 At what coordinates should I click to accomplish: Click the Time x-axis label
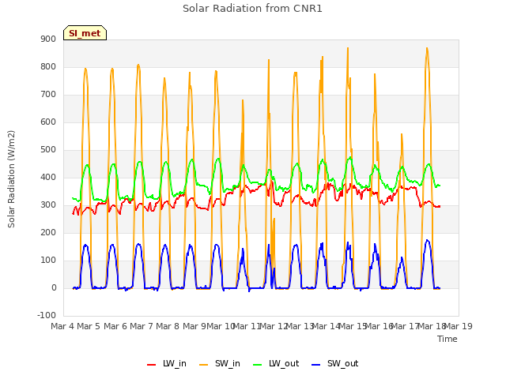(x=447, y=339)
